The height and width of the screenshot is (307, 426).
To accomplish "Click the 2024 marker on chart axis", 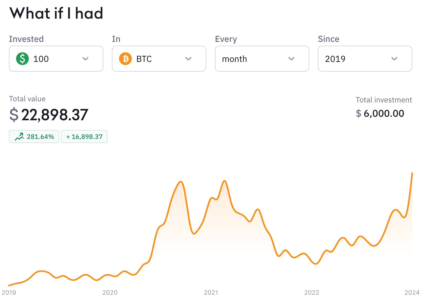I will (412, 292).
